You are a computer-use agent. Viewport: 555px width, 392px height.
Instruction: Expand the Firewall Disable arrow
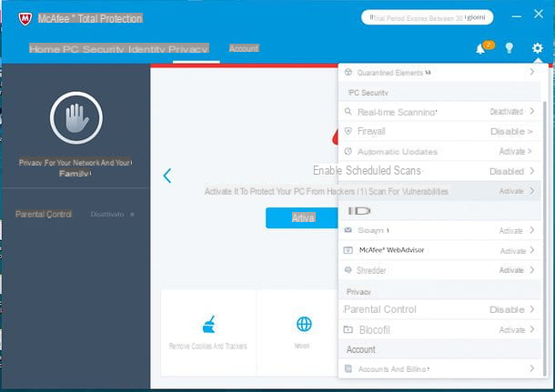click(x=530, y=132)
